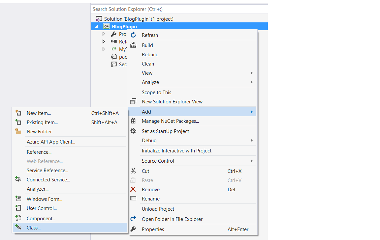Click the Refresh icon in context menu
380x240 pixels.
[133, 35]
